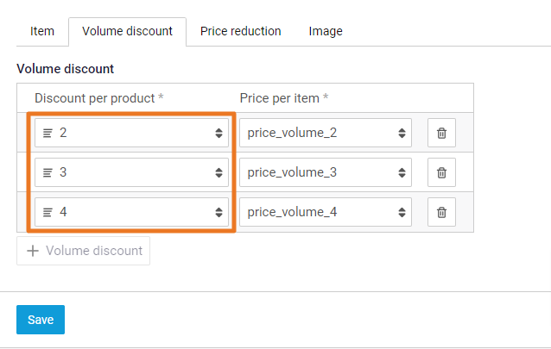The height and width of the screenshot is (349, 551).
Task: Open discount per product dropdown showing 3
Action: pyautogui.click(x=218, y=172)
